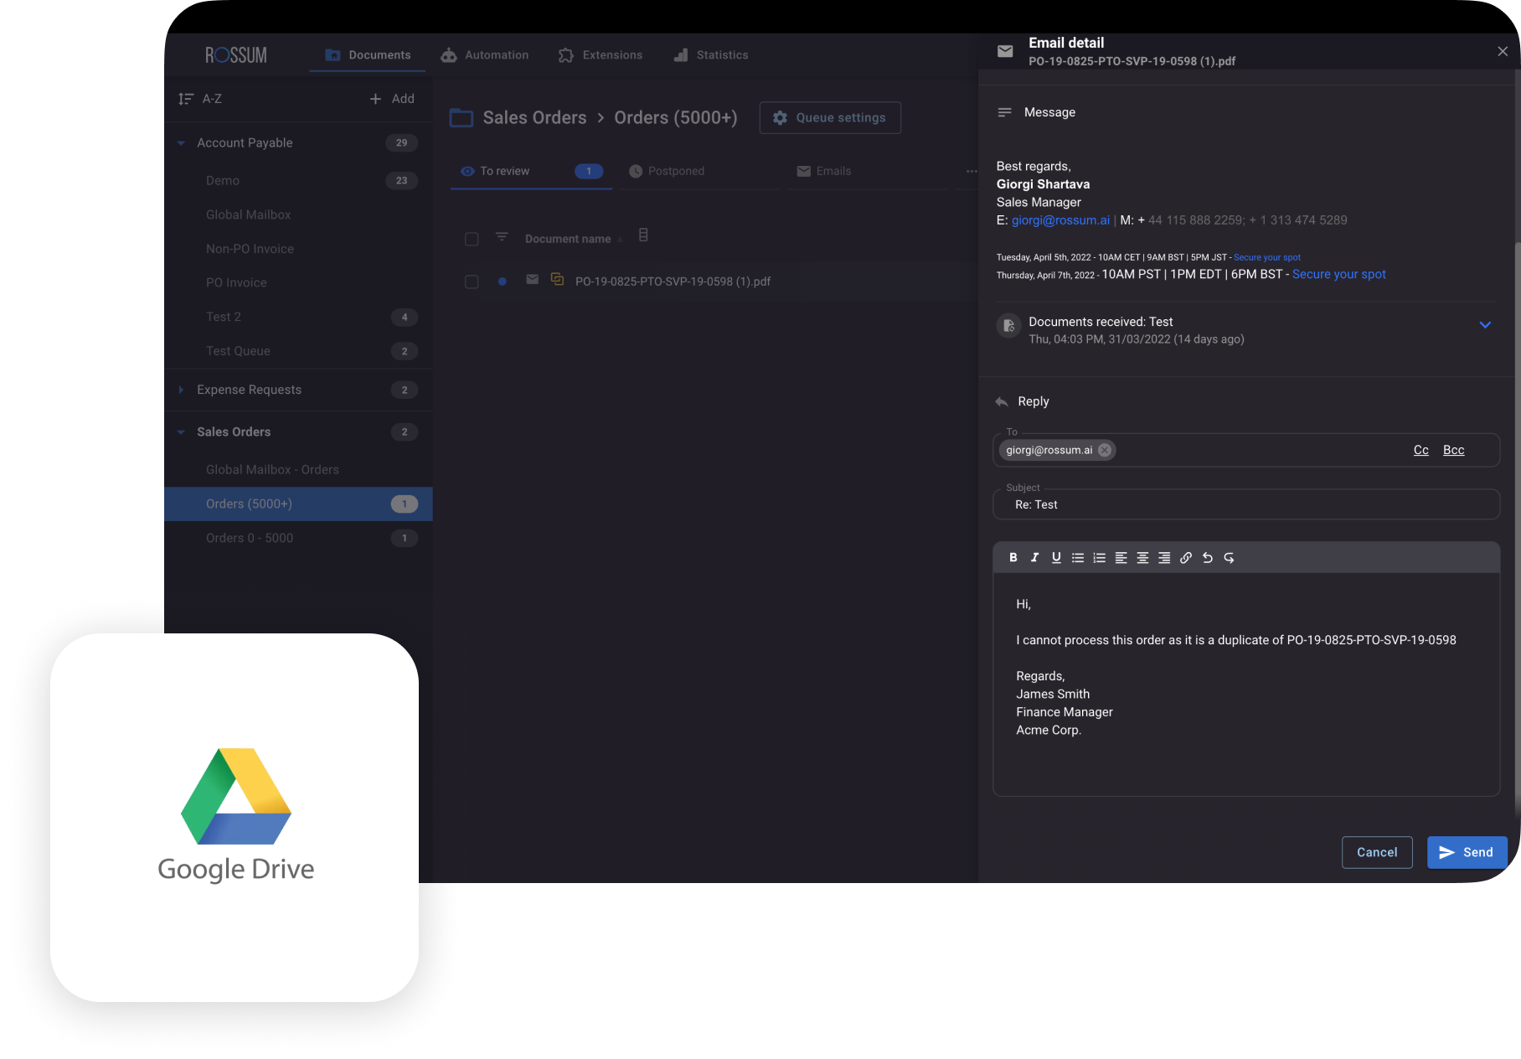
Task: Insert a bulleted list in reply
Action: [1078, 558]
